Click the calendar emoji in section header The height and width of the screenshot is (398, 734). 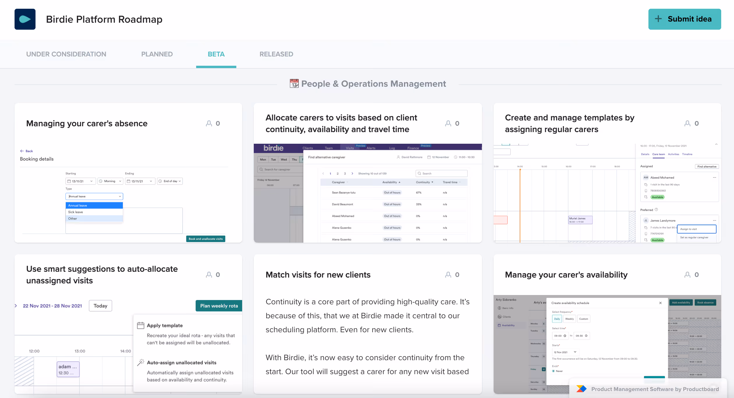(294, 84)
